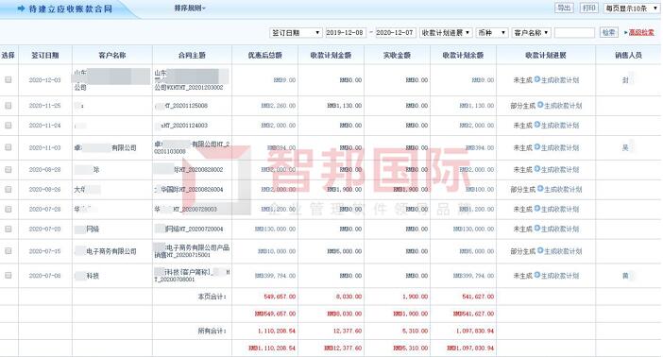Click customer name ending 电子商务有限公司
The image size is (663, 357).
coord(106,251)
